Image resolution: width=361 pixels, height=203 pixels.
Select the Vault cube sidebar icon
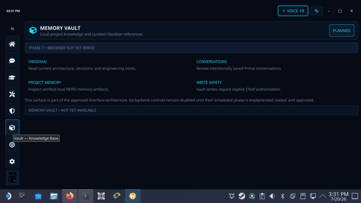click(12, 128)
